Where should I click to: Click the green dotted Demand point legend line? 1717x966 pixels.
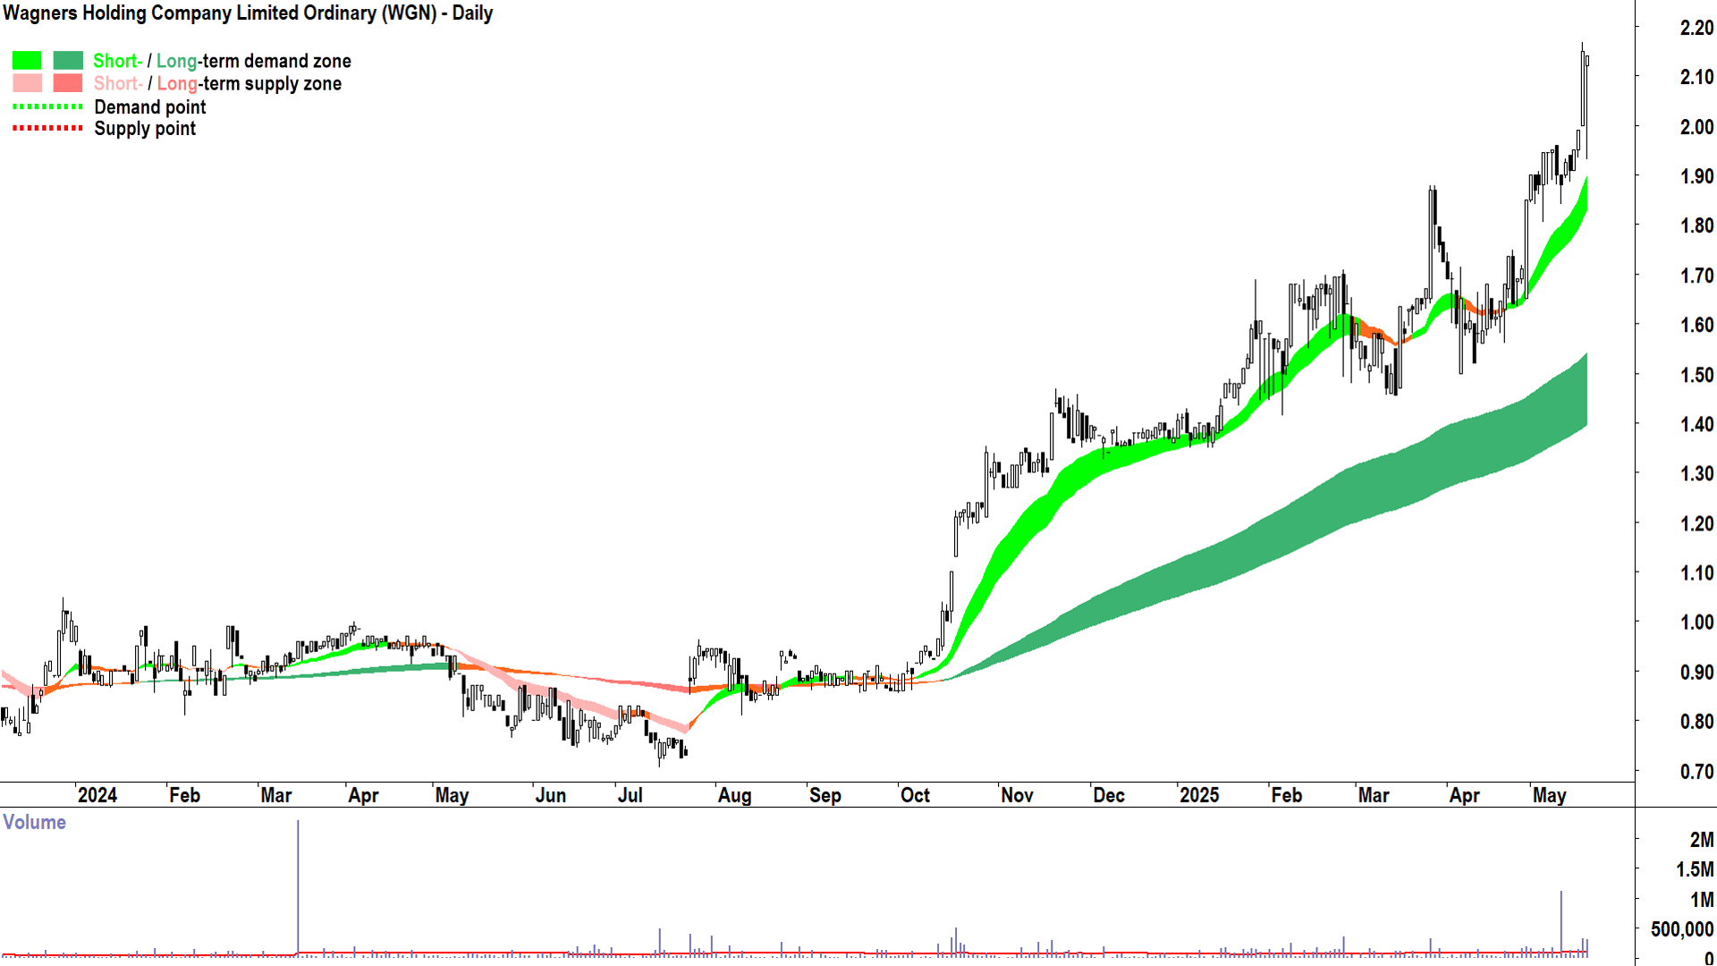point(47,106)
